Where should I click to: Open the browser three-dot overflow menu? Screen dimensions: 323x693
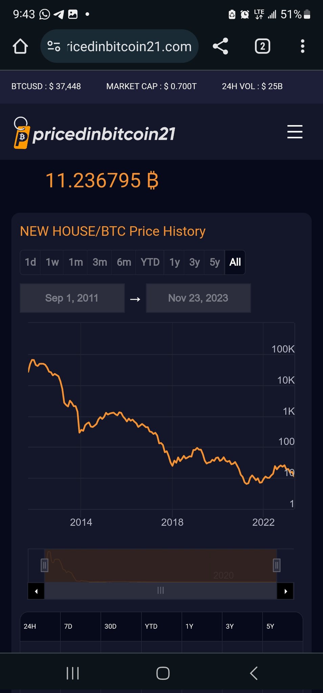pyautogui.click(x=302, y=46)
